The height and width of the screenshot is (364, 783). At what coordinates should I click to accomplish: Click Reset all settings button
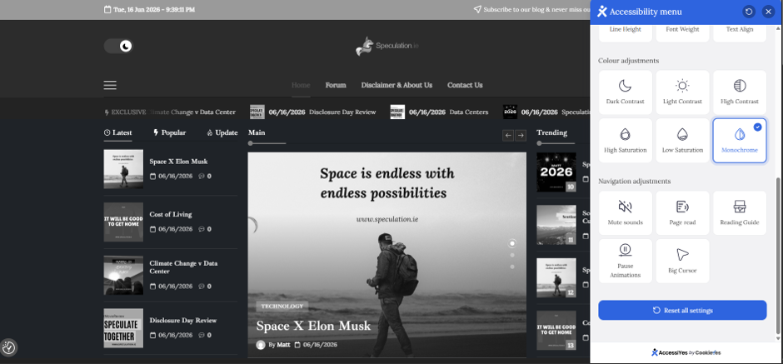682,310
